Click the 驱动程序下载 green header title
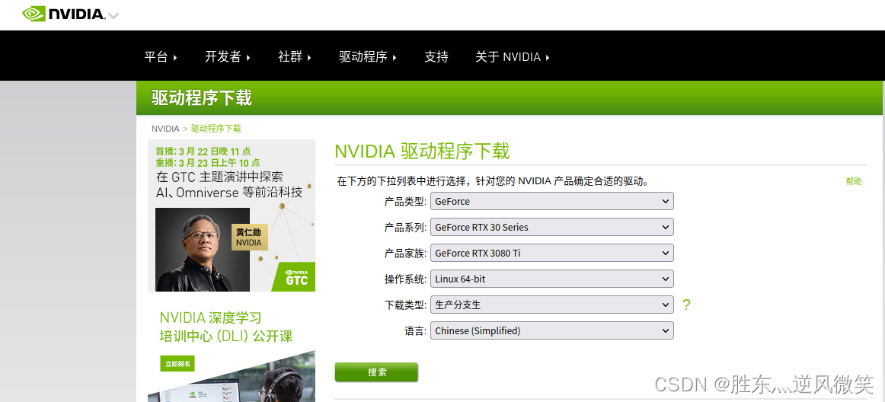 point(202,97)
